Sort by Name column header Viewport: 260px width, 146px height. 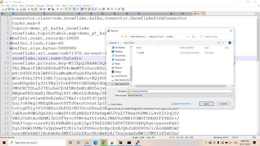pyautogui.click(x=139, y=48)
